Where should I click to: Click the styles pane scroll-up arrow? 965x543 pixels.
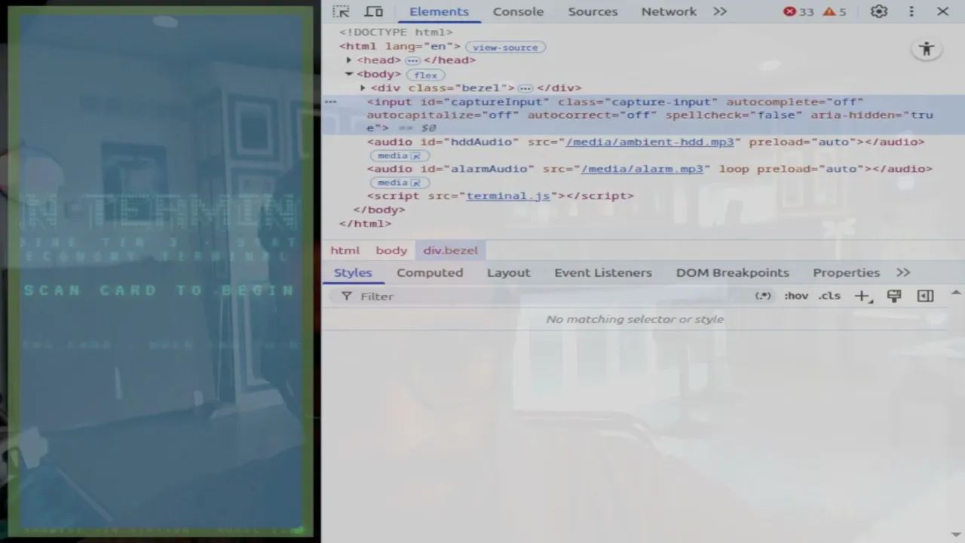tap(956, 293)
